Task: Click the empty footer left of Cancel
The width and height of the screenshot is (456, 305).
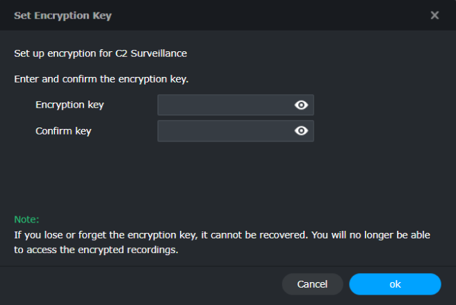Action: [139, 284]
